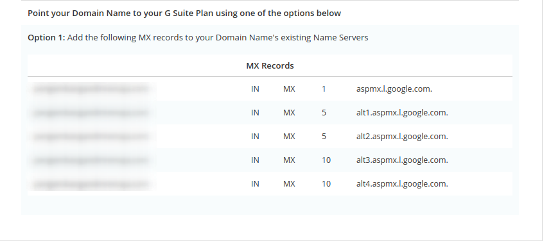This screenshot has width=560, height=252.
Task: Click MX type in the alt3 row
Action: coord(289,160)
